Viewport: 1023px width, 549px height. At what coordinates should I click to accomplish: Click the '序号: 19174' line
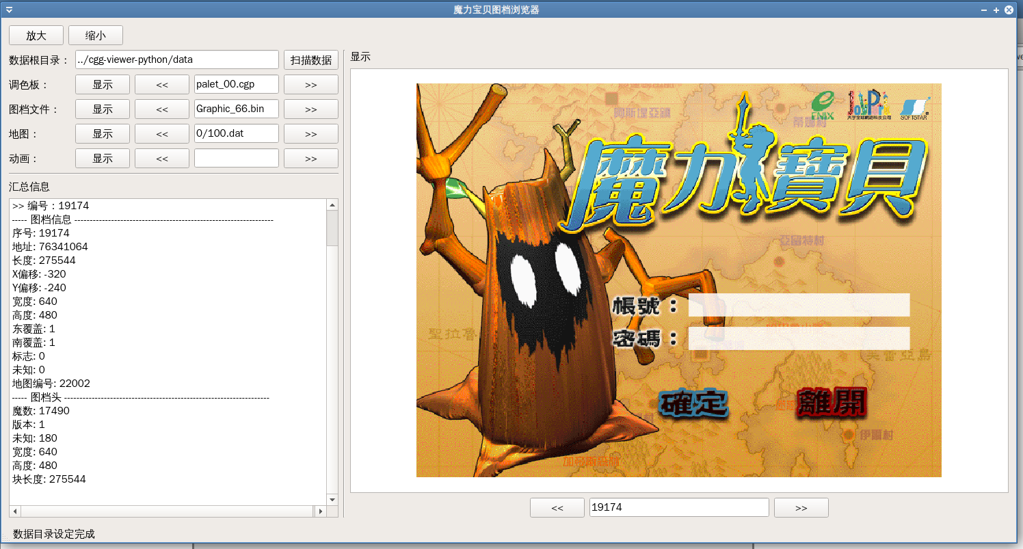[x=41, y=233]
